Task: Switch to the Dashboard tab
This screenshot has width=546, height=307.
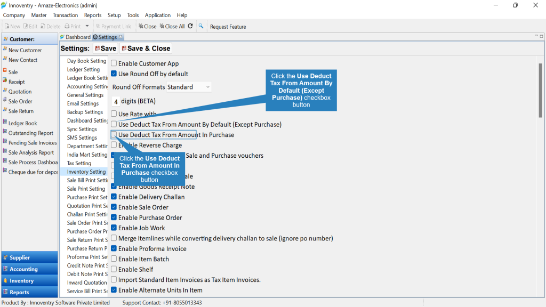Action: (75, 37)
